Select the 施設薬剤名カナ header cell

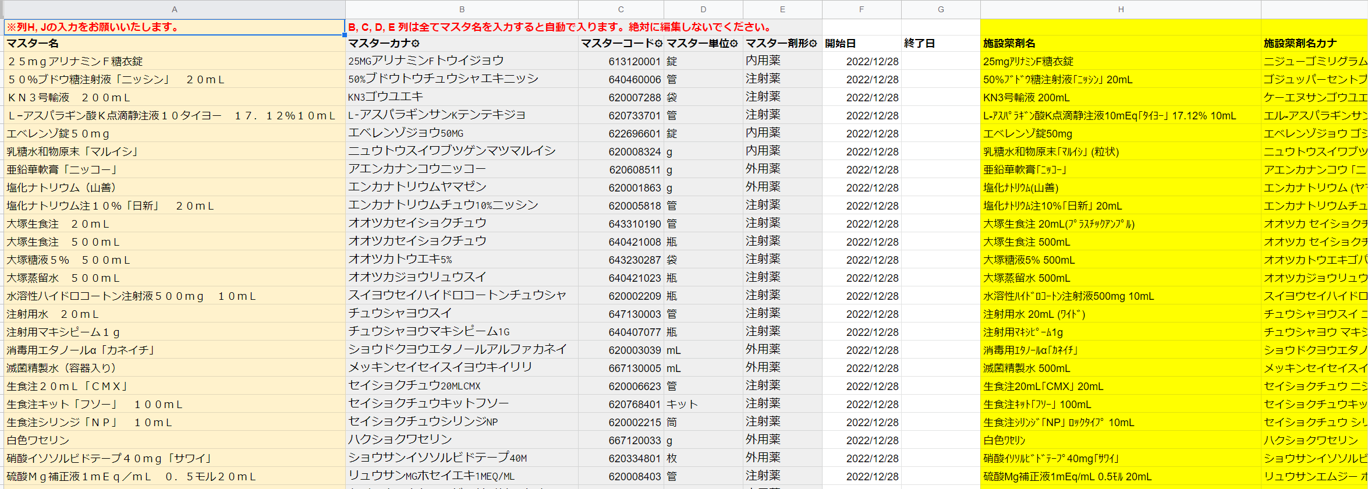pyautogui.click(x=1314, y=44)
